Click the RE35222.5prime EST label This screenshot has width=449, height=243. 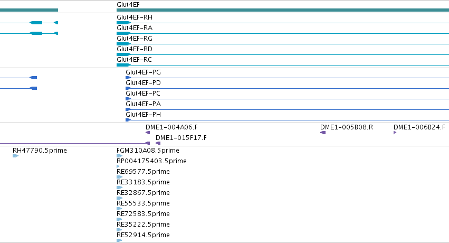click(143, 225)
